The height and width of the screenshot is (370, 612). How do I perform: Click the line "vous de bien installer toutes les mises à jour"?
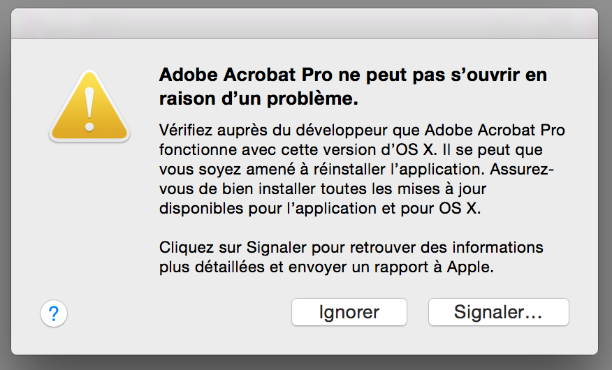(323, 188)
